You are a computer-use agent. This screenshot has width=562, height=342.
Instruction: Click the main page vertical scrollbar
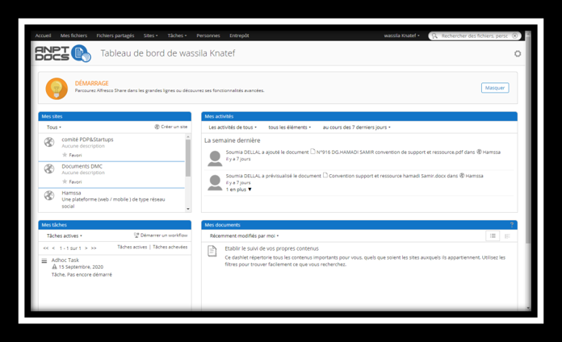click(528, 140)
